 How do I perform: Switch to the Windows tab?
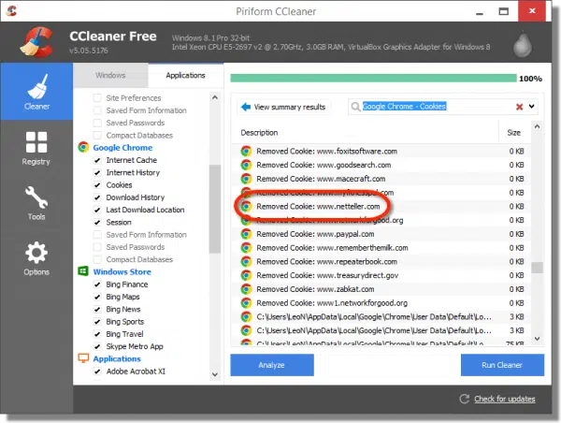110,75
